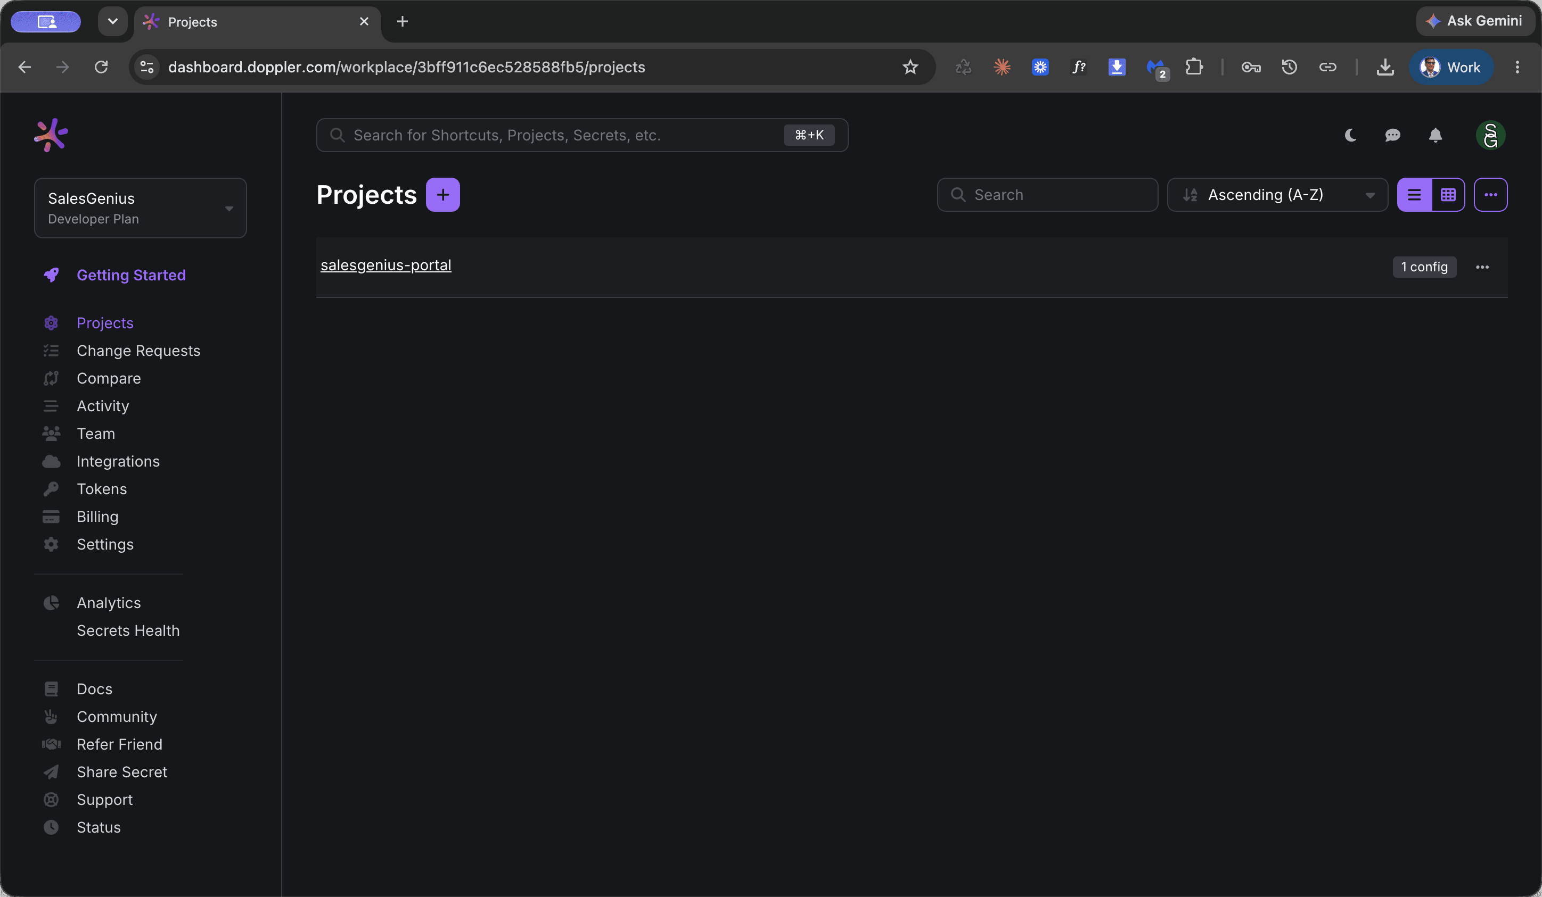Click the Doppler logo in sidebar
1542x897 pixels.
click(x=51, y=135)
